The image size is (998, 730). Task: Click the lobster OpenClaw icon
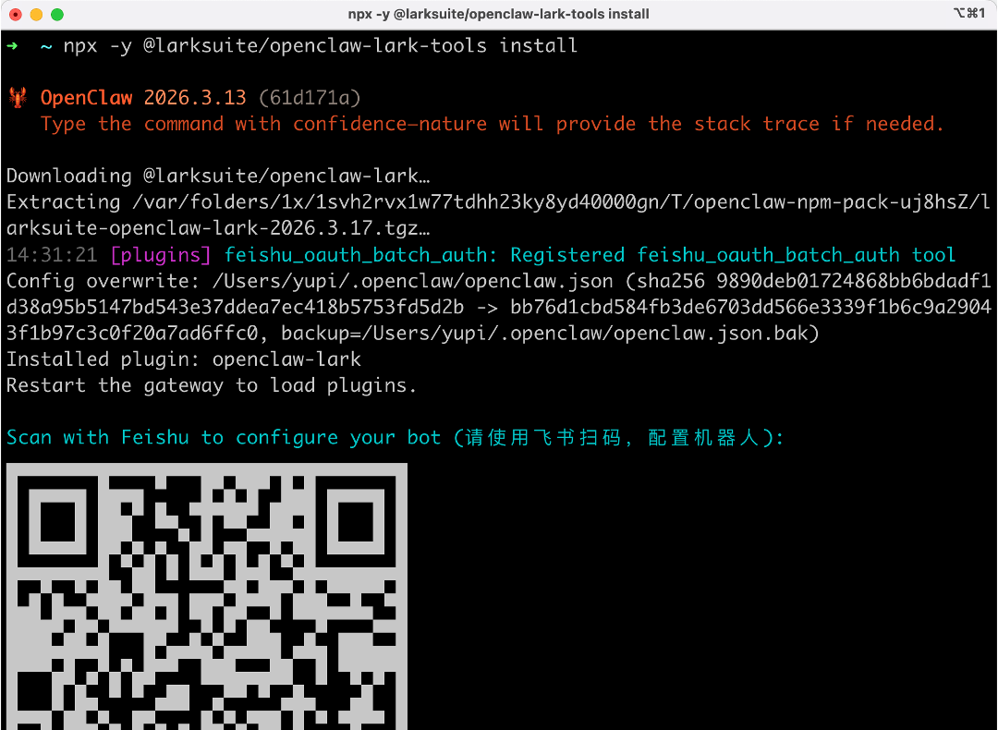tap(18, 97)
